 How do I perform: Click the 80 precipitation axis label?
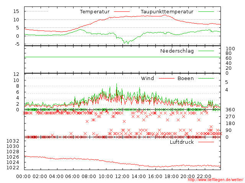click(229, 53)
